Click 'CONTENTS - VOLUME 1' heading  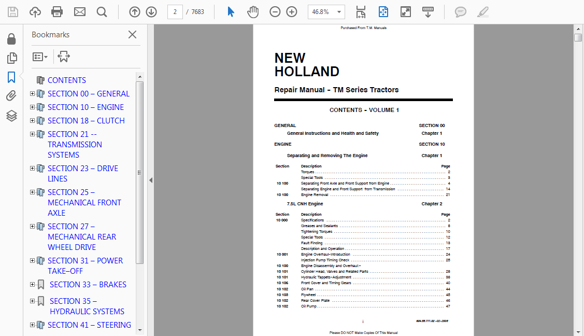tap(364, 110)
